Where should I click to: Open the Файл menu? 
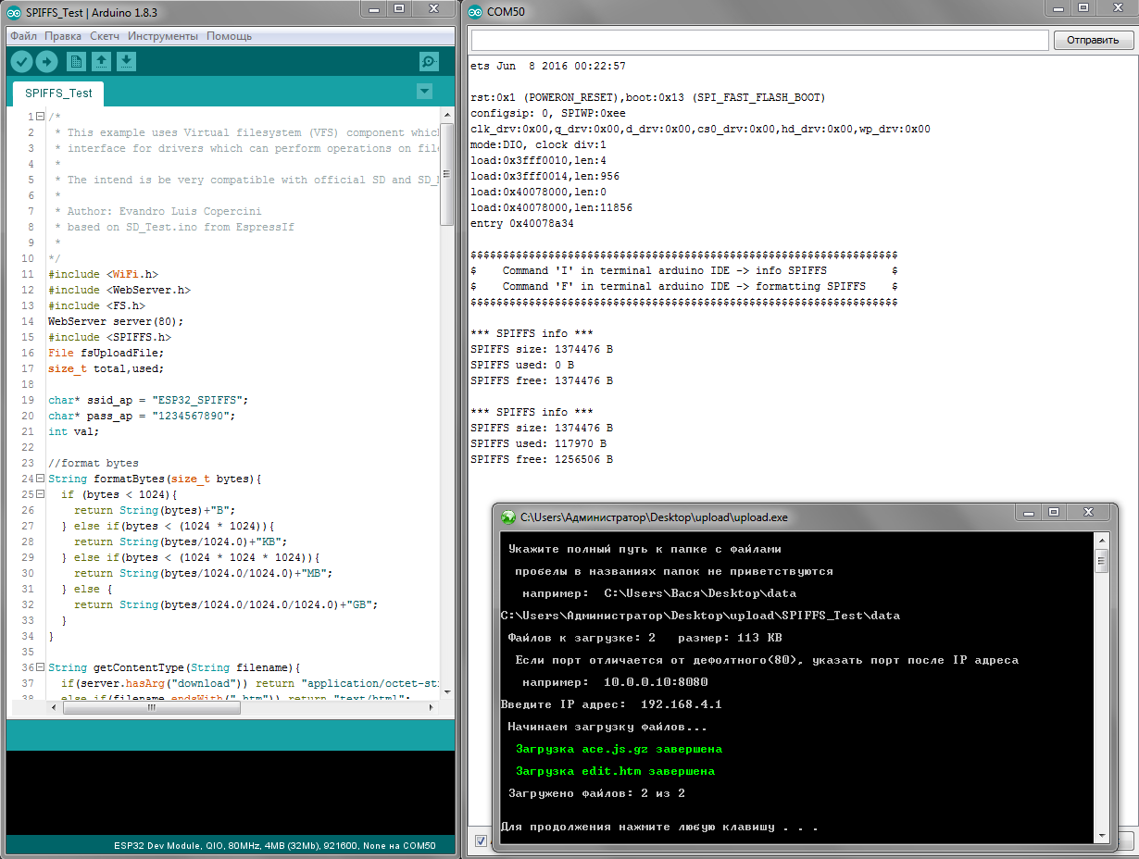pos(23,36)
